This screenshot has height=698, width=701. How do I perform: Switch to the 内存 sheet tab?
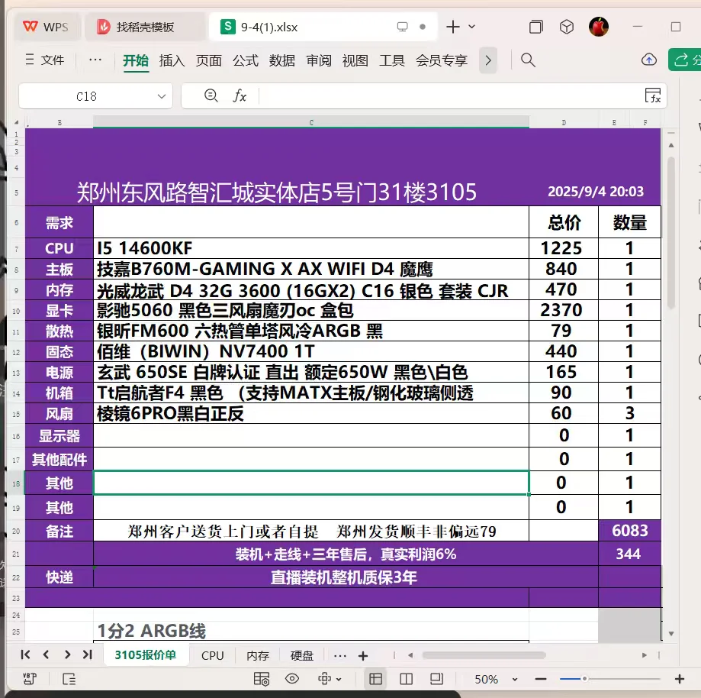(258, 655)
